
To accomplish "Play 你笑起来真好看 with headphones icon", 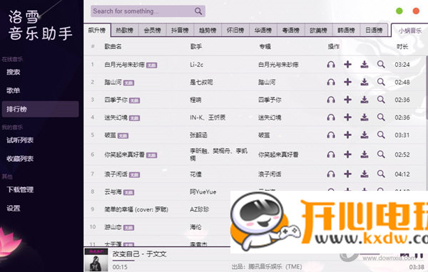I will coord(331,155).
